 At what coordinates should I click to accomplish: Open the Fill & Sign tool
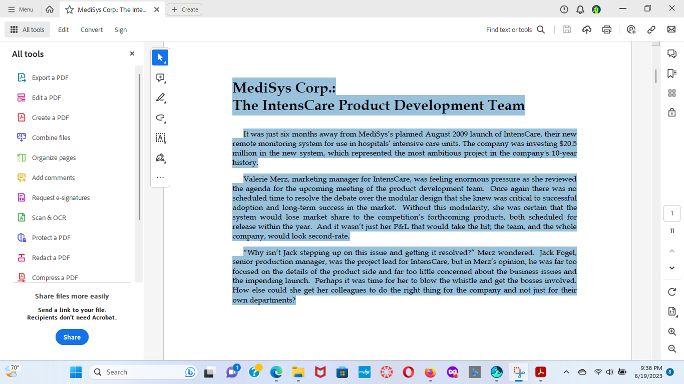160,157
